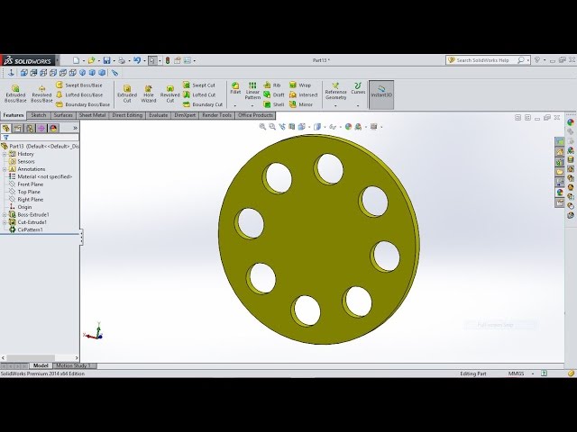The width and height of the screenshot is (577, 432).
Task: Expand the Reference Geometry dropdown arrow
Action: 335,106
